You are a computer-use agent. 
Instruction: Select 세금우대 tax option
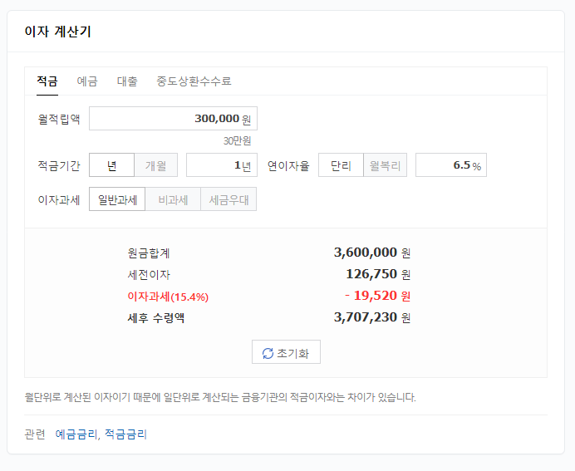[229, 199]
